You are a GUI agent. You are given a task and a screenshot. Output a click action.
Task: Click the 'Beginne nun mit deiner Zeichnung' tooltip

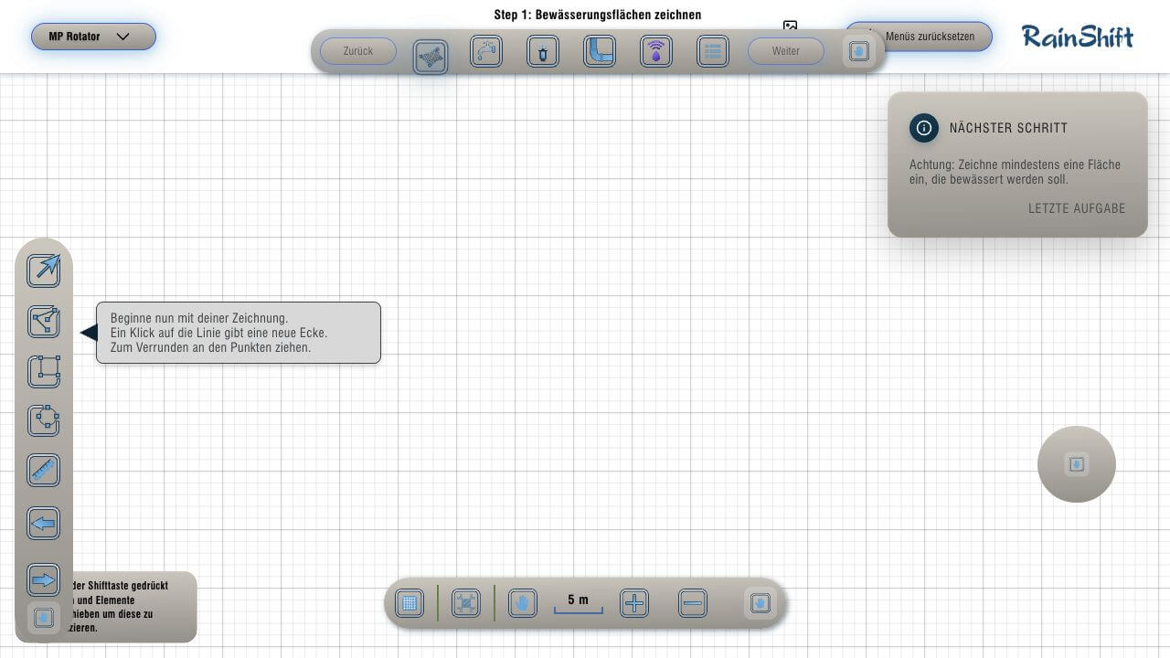(239, 333)
